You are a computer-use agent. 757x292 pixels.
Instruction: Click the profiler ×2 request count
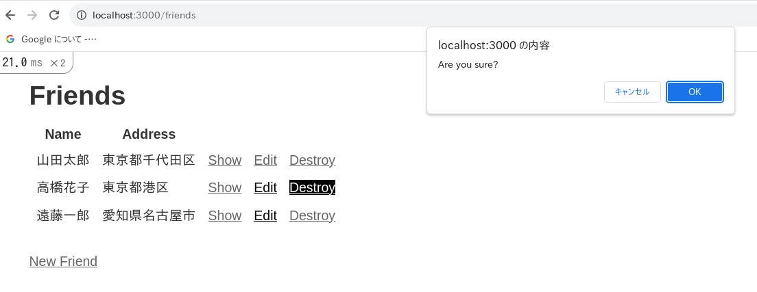58,63
